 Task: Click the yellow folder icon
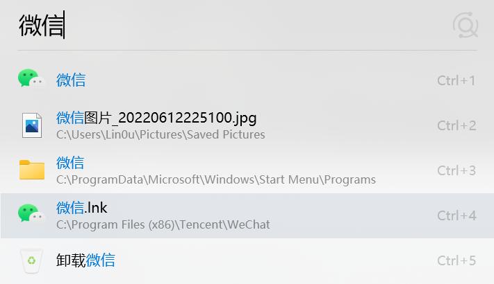(x=32, y=170)
